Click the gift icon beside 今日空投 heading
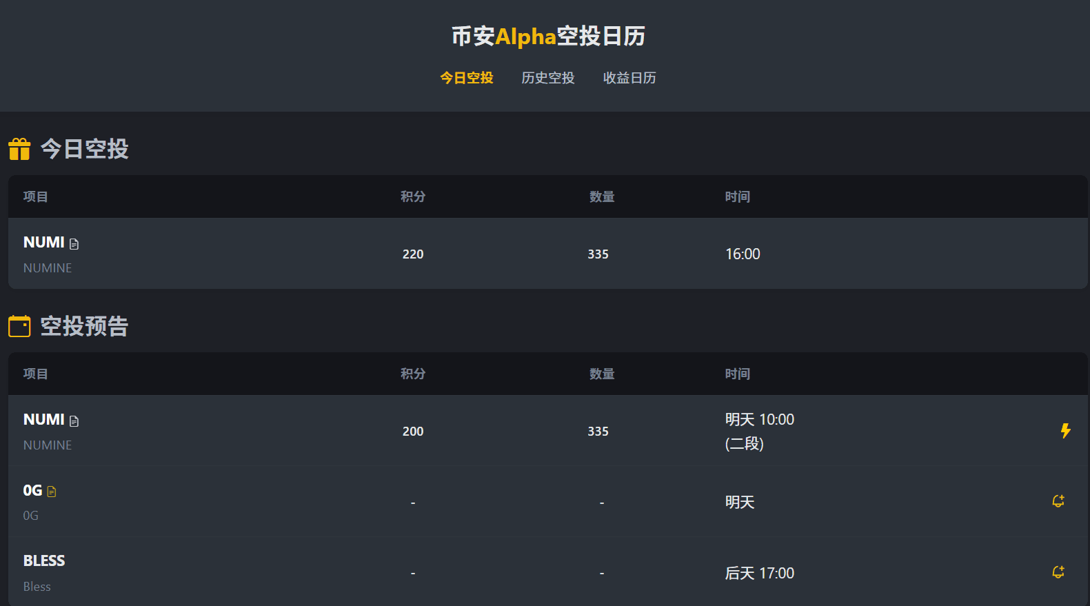 coord(19,149)
